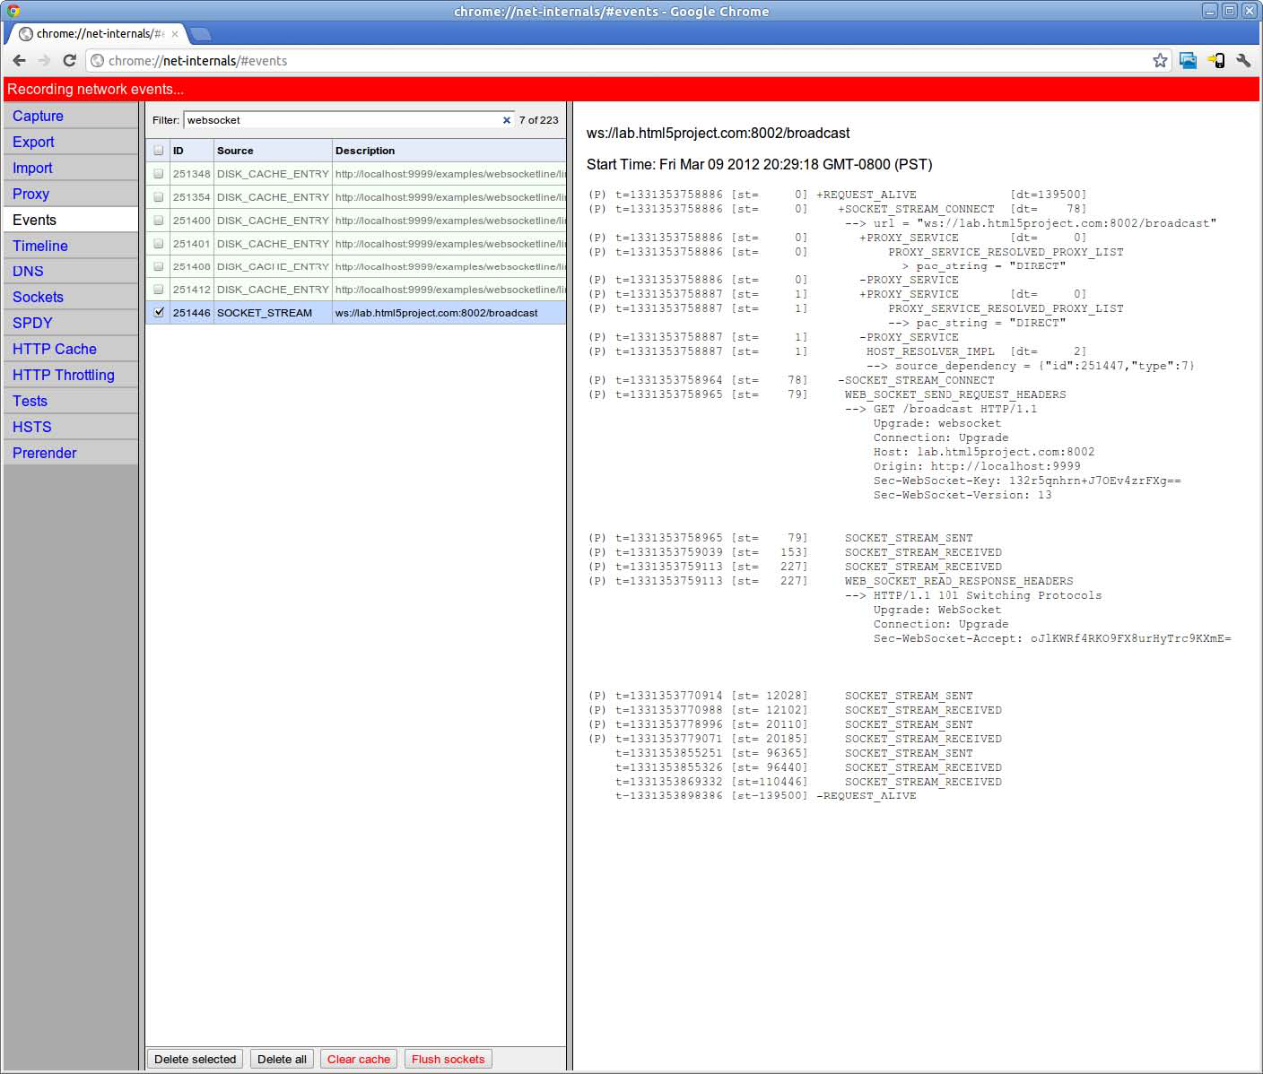Click the browser back arrow
The width and height of the screenshot is (1263, 1074).
[19, 60]
